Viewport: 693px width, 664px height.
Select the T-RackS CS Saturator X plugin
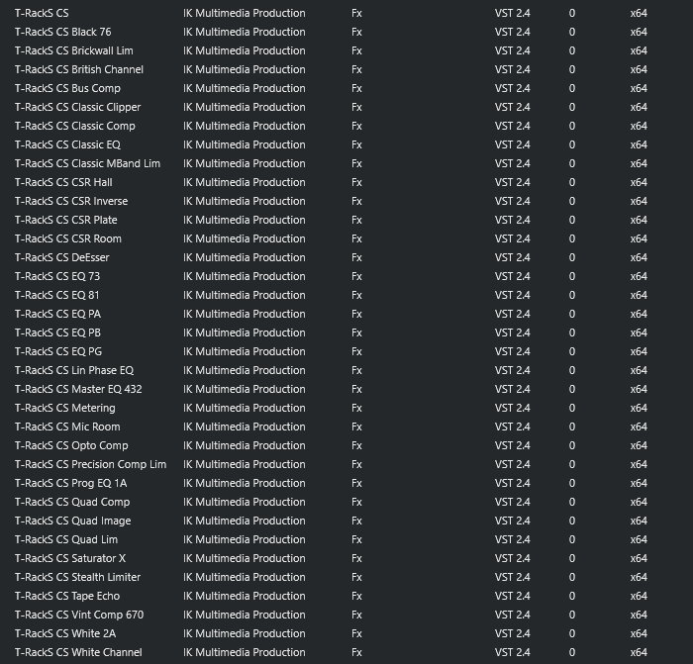point(70,558)
